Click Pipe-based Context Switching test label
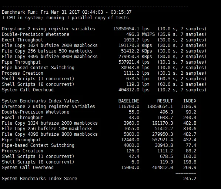 pos(38,68)
